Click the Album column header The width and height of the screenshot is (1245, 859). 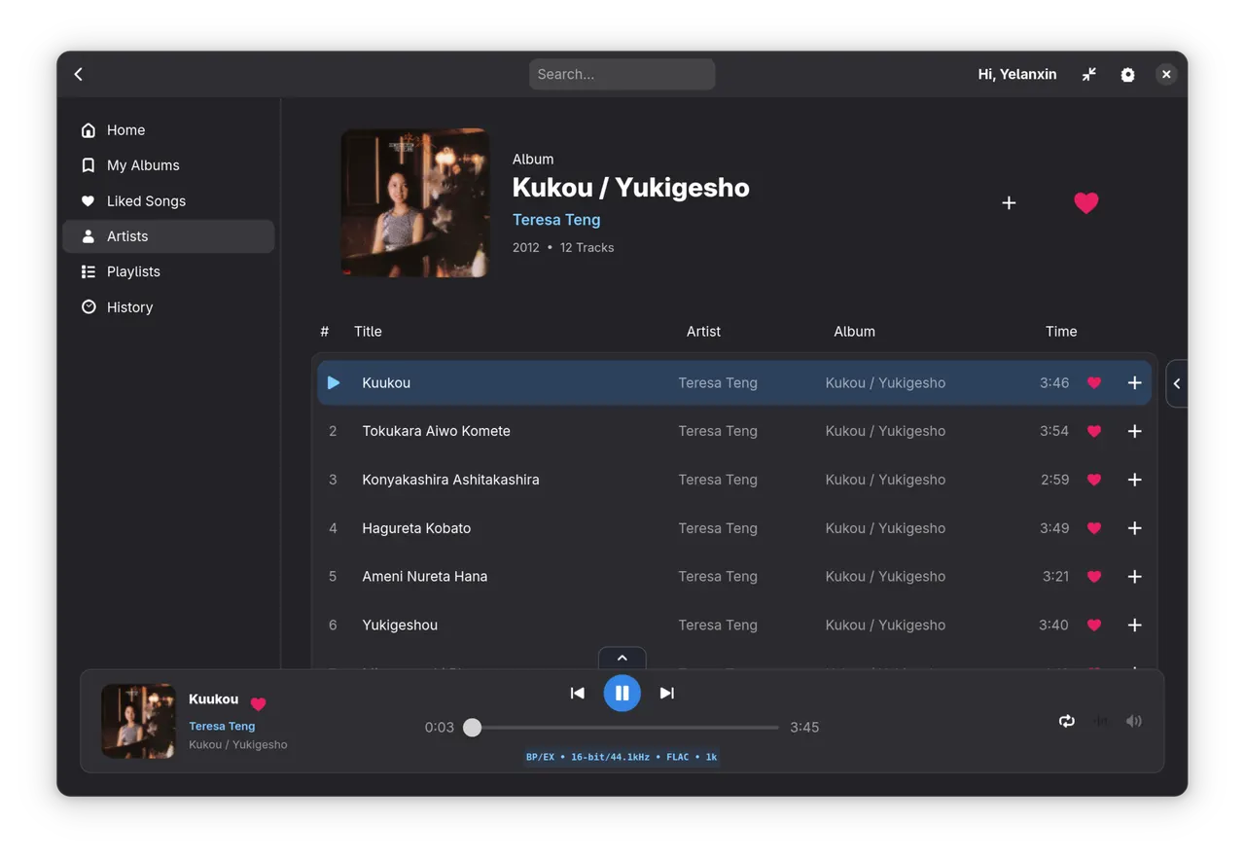(x=854, y=332)
